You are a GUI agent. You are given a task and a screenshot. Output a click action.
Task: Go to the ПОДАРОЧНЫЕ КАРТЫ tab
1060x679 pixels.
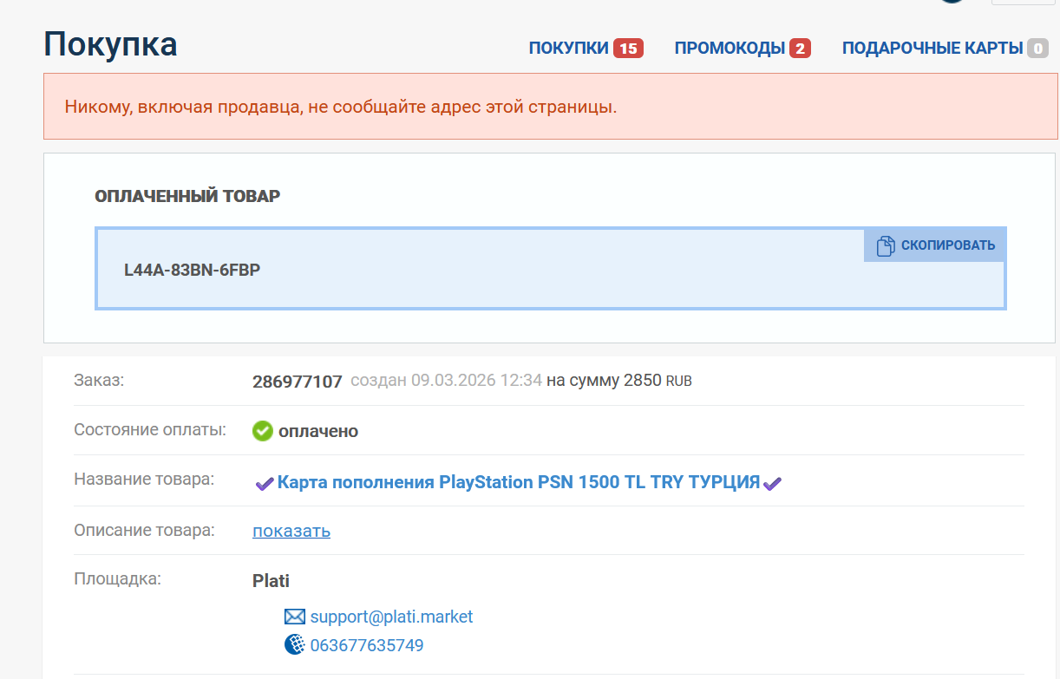tap(932, 49)
